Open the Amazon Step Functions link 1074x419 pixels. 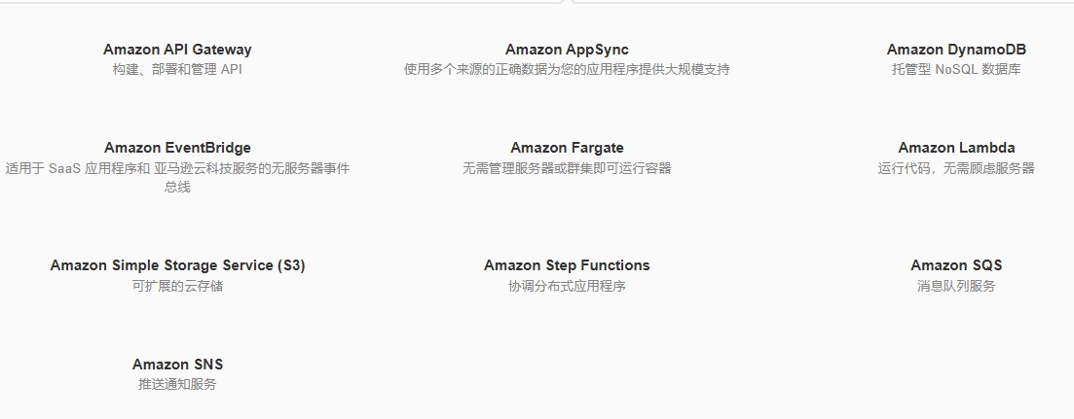(x=567, y=265)
